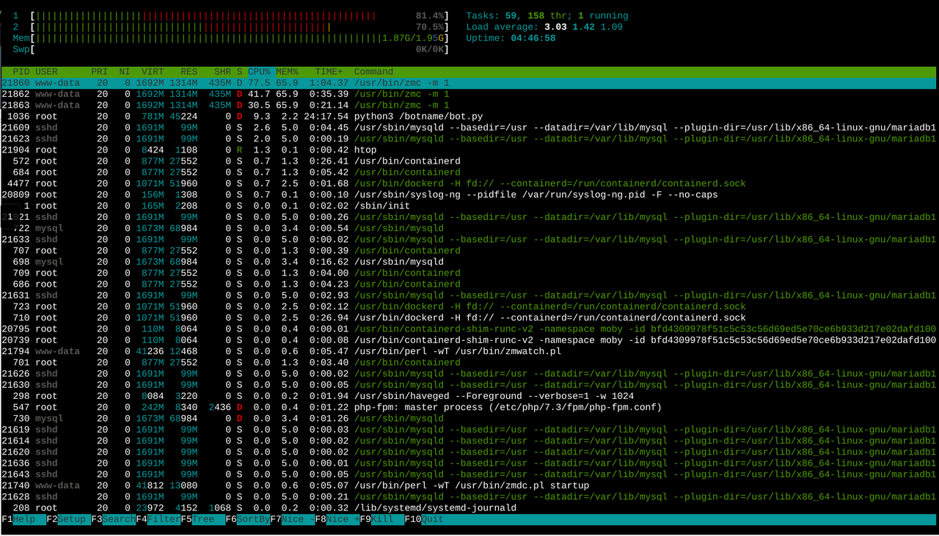Sort processes by the USER column header
Viewport: 939px width, 536px height.
point(46,72)
